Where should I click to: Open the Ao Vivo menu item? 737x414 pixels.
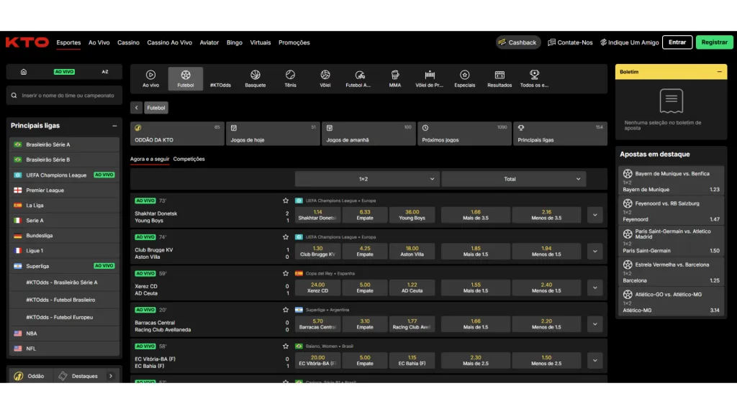coord(99,42)
